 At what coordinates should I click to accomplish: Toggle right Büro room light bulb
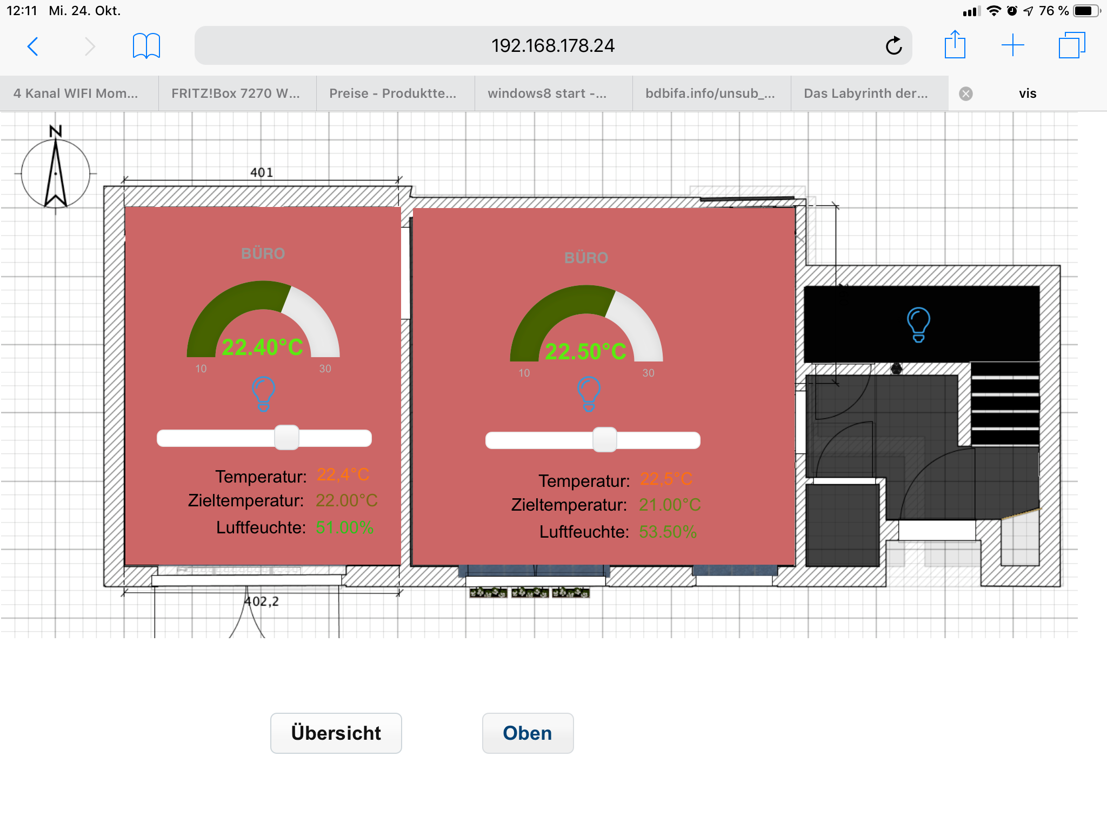tap(589, 393)
